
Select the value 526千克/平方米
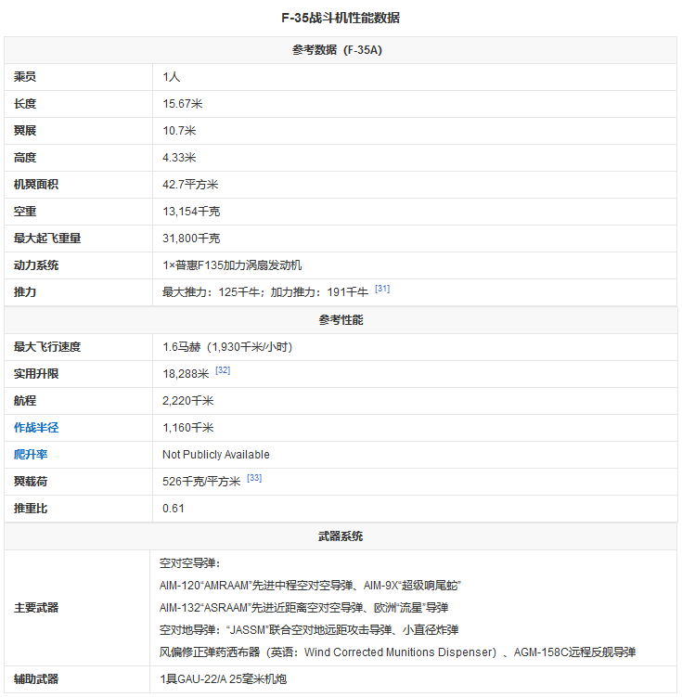click(x=201, y=482)
